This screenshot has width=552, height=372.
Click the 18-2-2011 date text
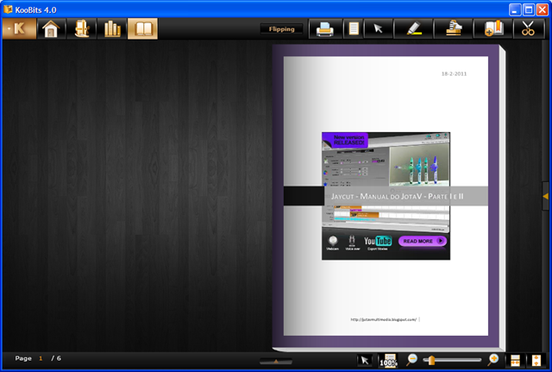coord(454,73)
